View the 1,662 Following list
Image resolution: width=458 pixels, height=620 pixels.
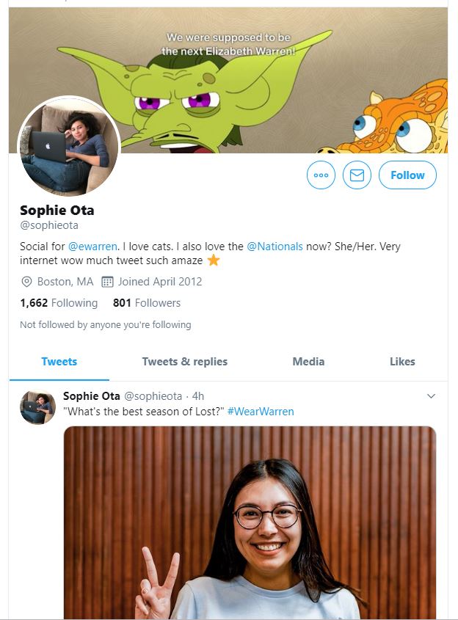click(59, 303)
